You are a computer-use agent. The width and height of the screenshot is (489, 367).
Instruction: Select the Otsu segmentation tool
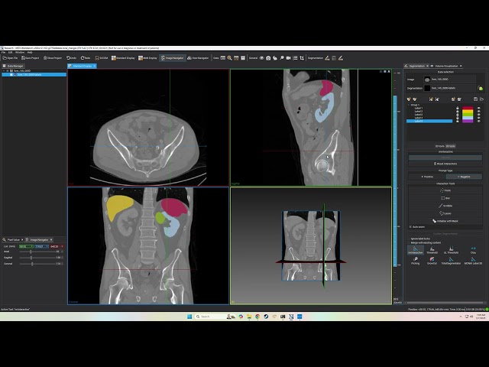click(473, 250)
